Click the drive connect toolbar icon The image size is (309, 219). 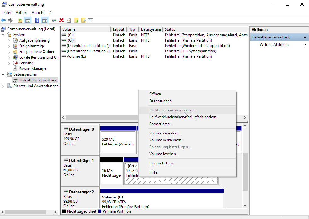tap(54, 21)
